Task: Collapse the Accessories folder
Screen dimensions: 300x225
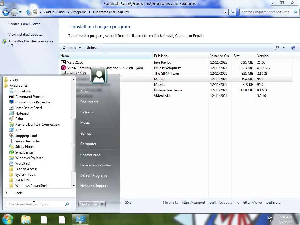Action: (x=18, y=86)
